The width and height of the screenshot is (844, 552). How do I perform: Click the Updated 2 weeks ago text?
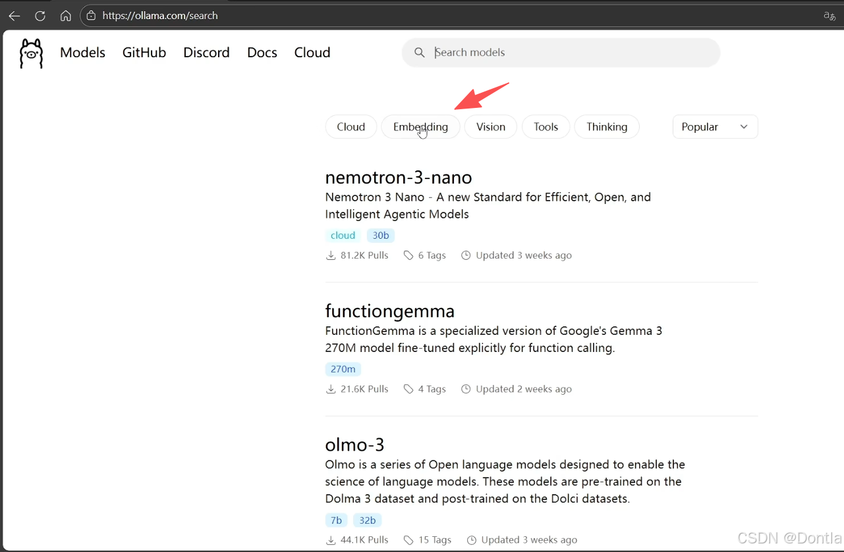pos(524,389)
